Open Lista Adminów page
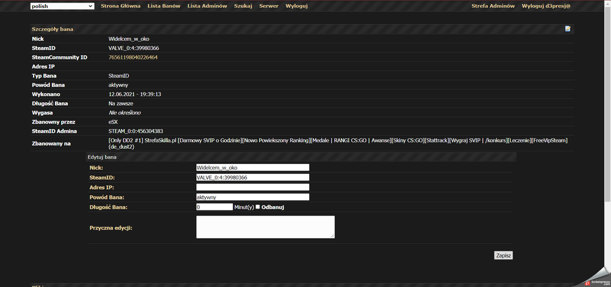 tap(207, 6)
